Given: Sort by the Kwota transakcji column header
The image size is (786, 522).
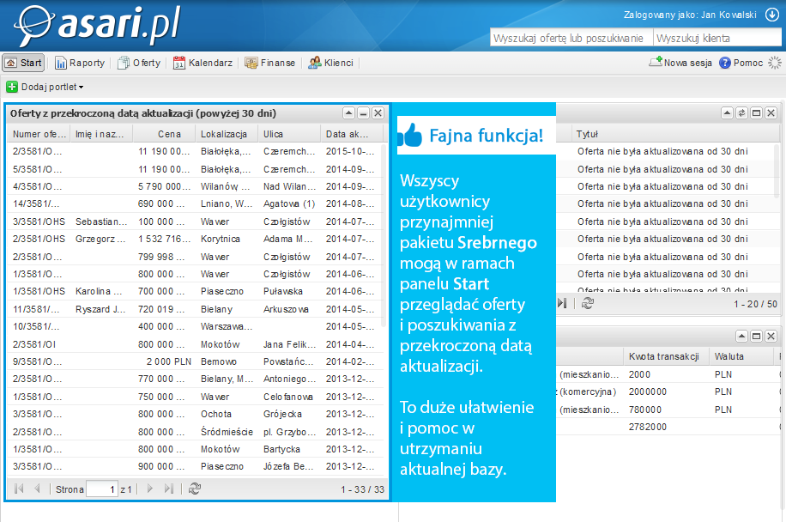Looking at the screenshot, I should point(666,356).
